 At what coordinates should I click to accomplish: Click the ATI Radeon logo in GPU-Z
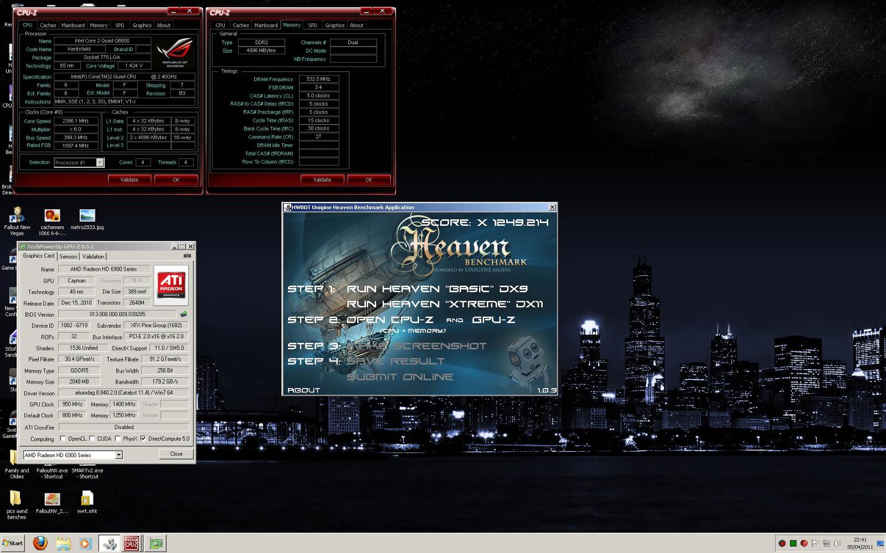171,285
